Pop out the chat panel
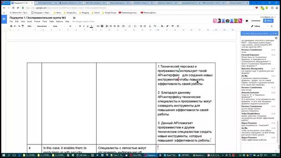Viewport: 281px width, 158px height. tap(274, 34)
